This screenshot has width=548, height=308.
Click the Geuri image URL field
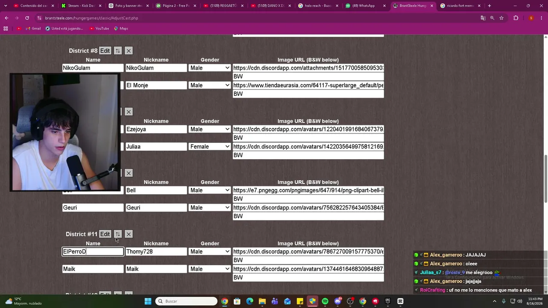[308, 207]
